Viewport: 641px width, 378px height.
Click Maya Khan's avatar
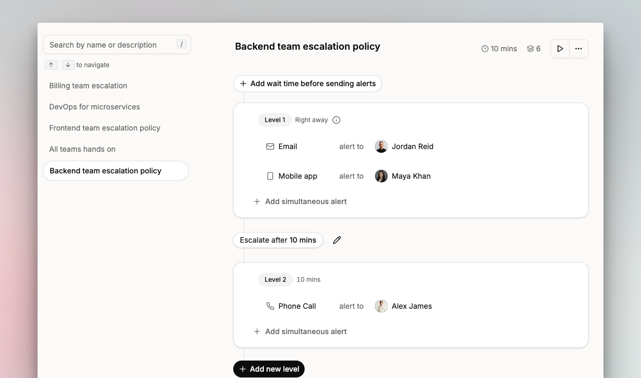(381, 176)
